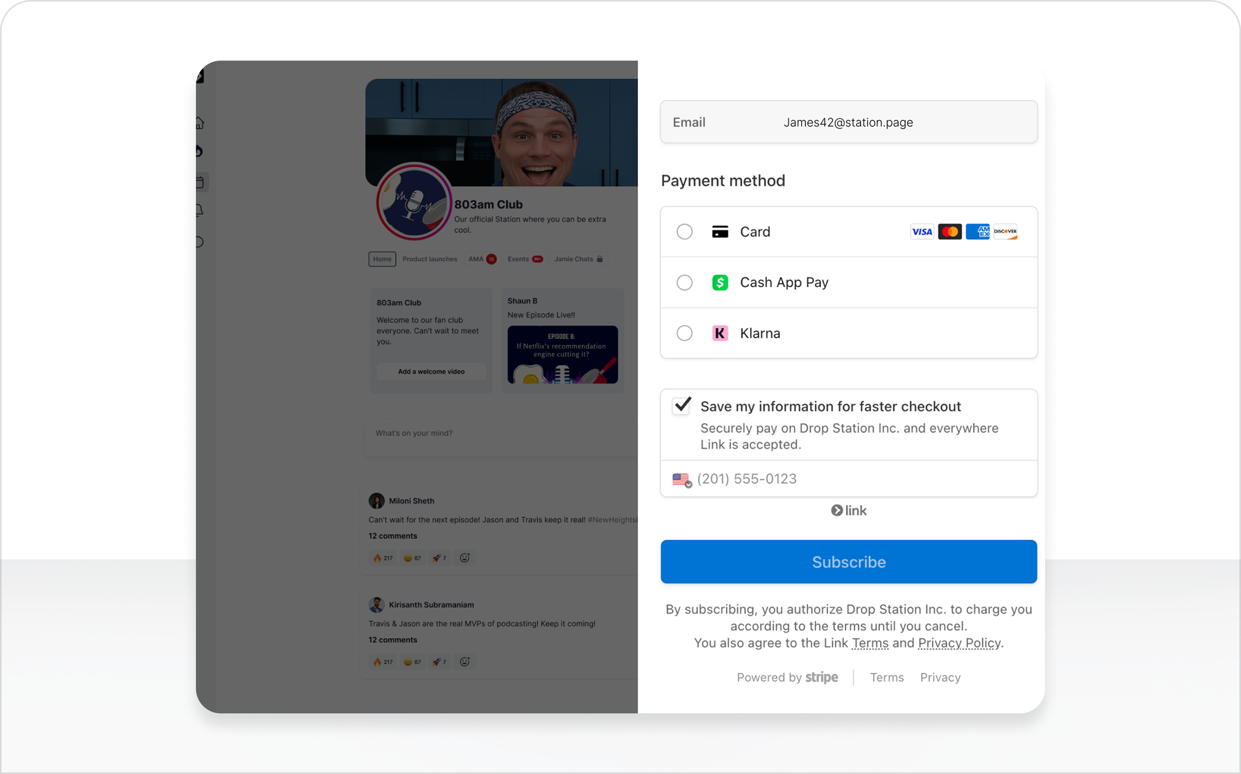Add emoji reaction to Kirisanth's post
Image resolution: width=1241 pixels, height=774 pixels.
tap(465, 662)
